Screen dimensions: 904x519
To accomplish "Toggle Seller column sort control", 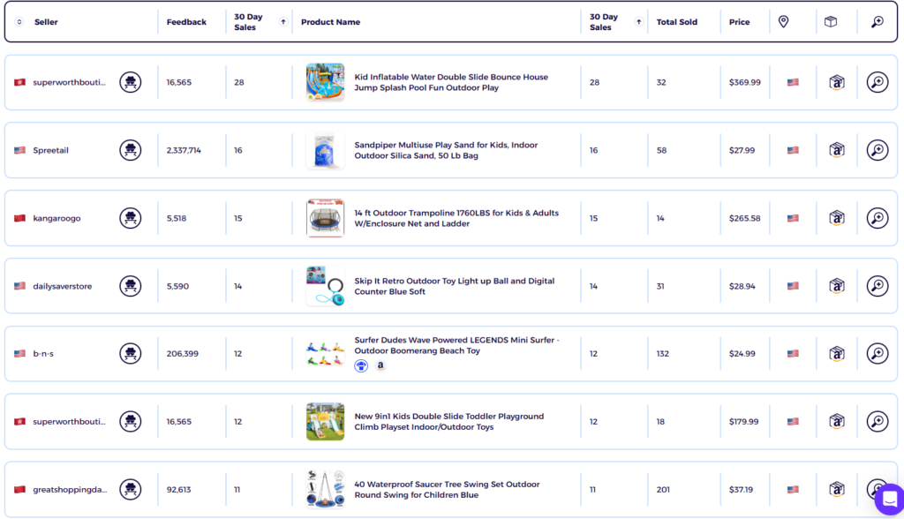I will [19, 22].
